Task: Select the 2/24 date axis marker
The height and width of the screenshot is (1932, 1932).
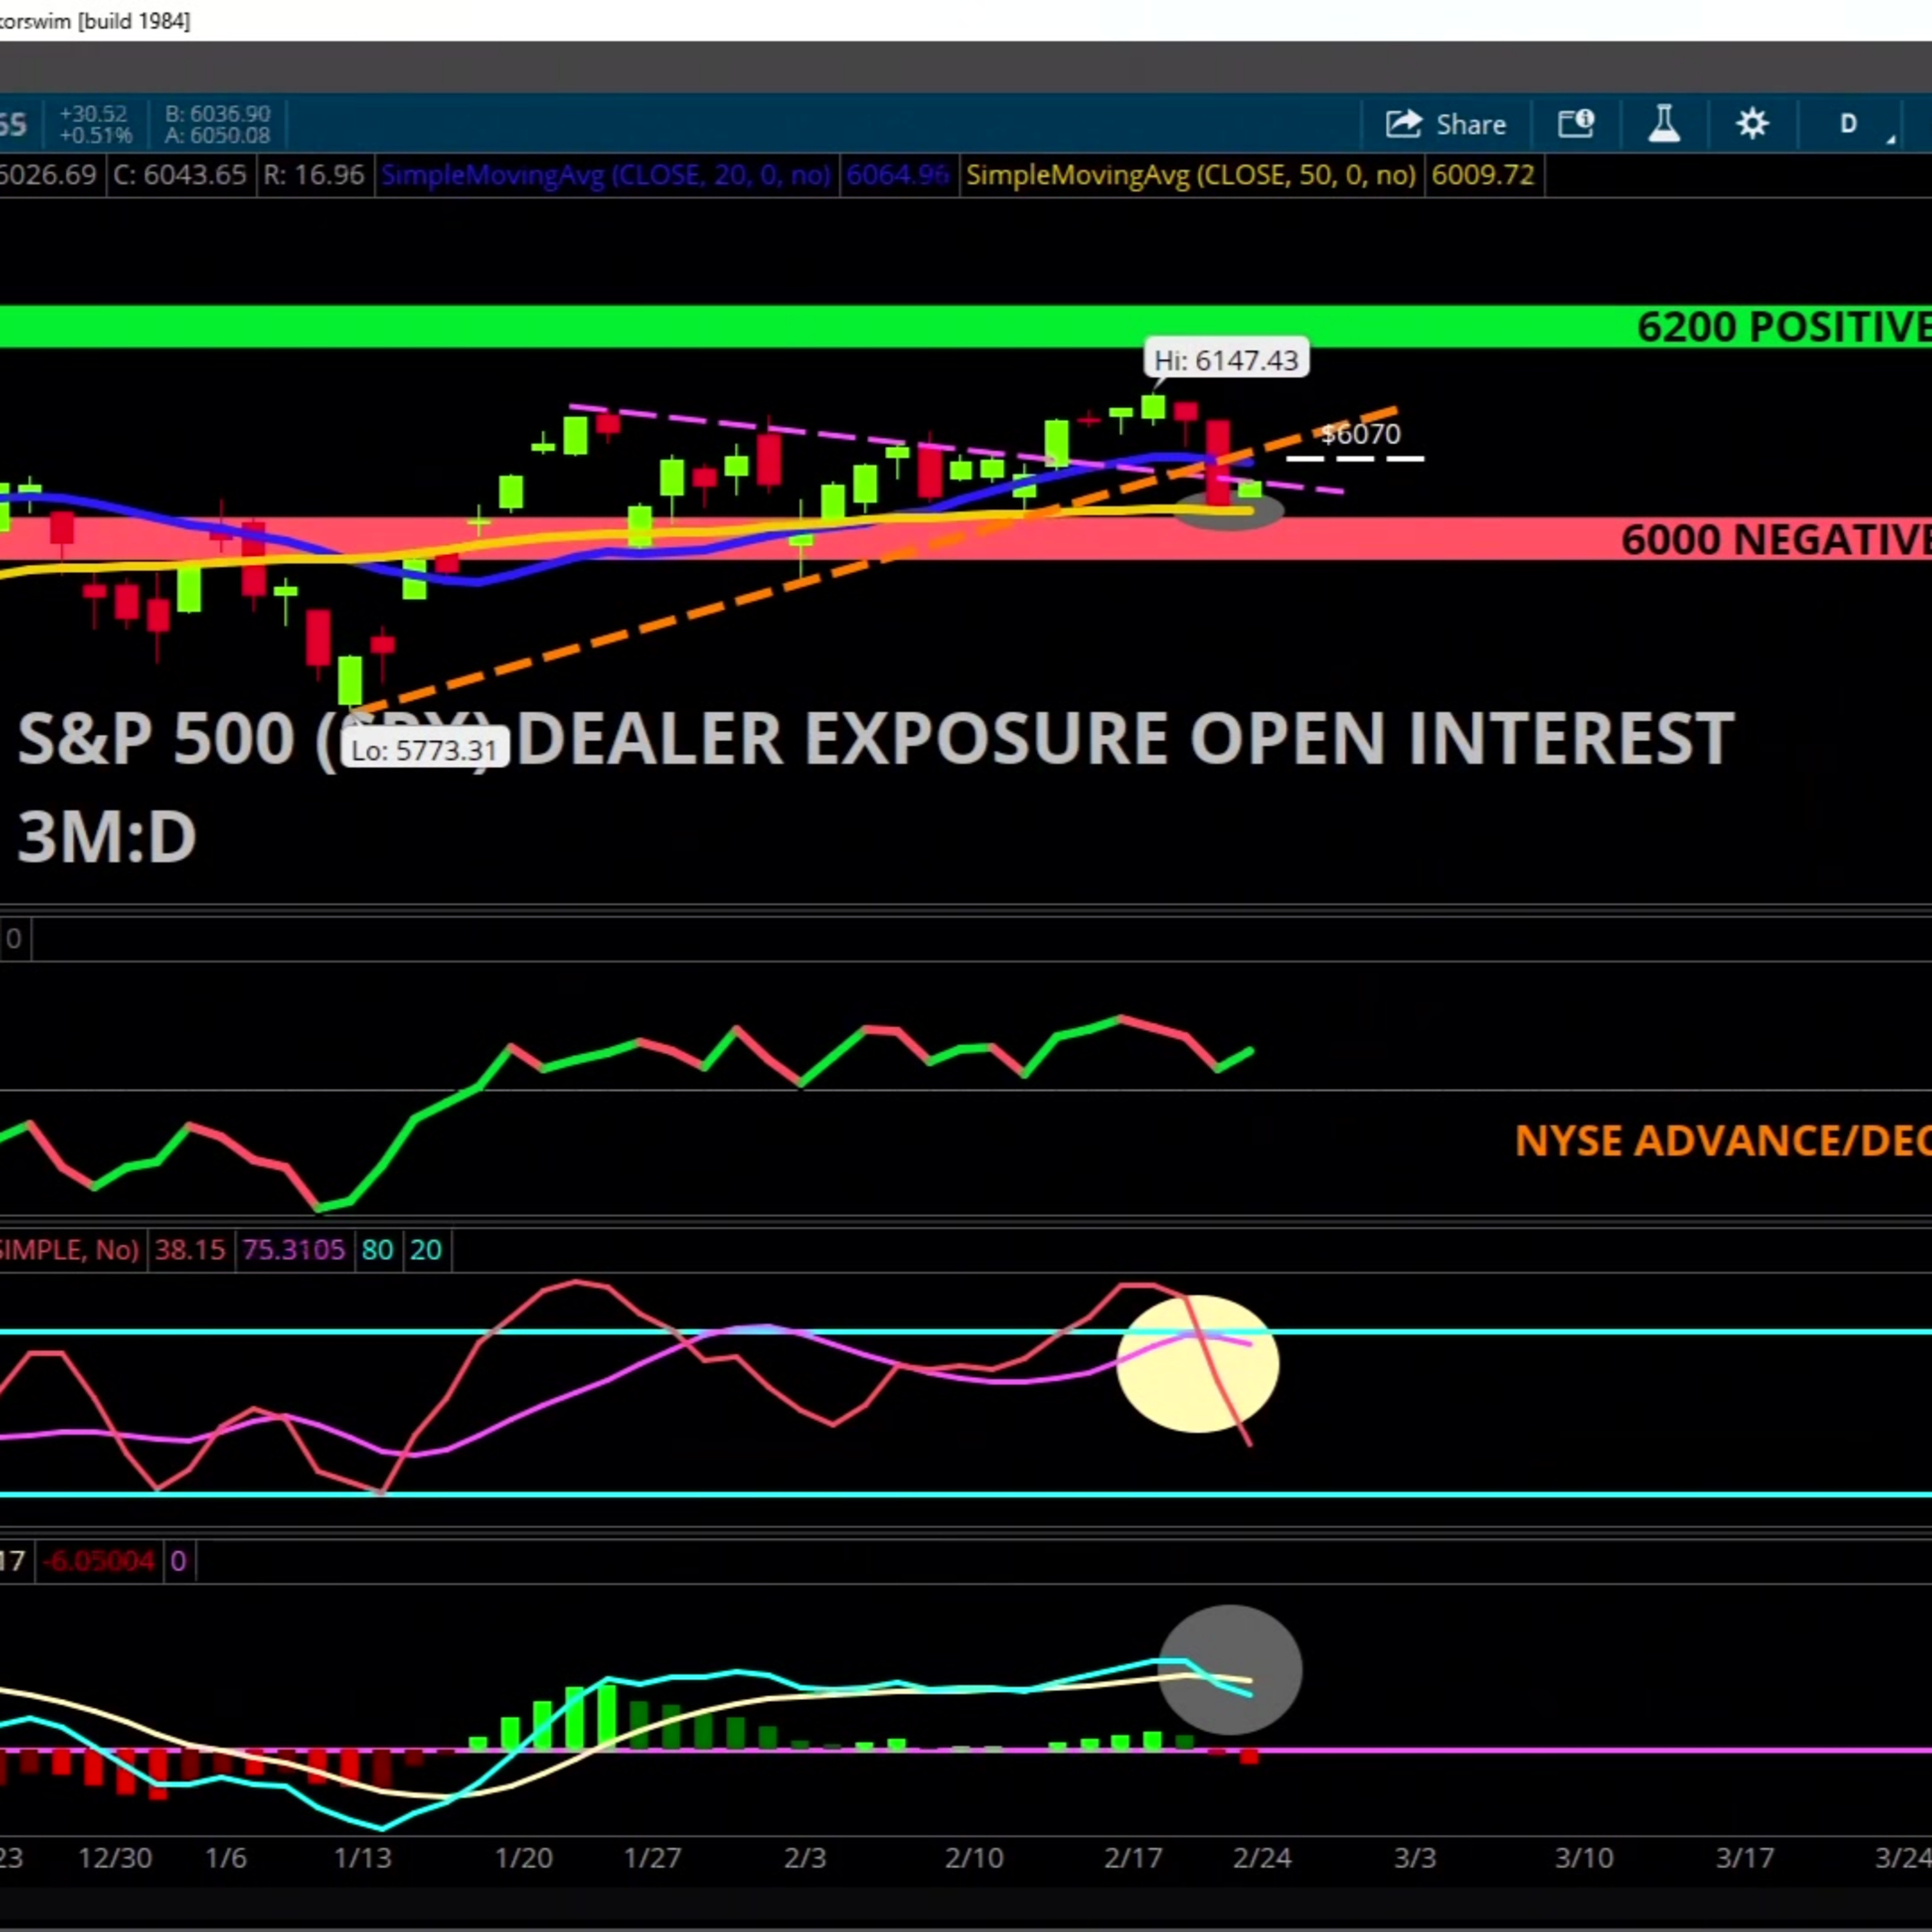Action: (1262, 1858)
